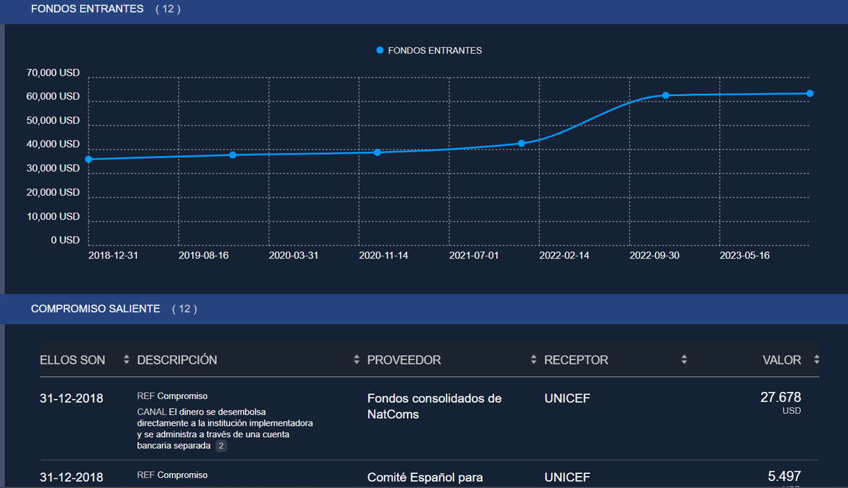
Task: Click UNICEF receptor in 27.678 row
Action: pos(567,398)
